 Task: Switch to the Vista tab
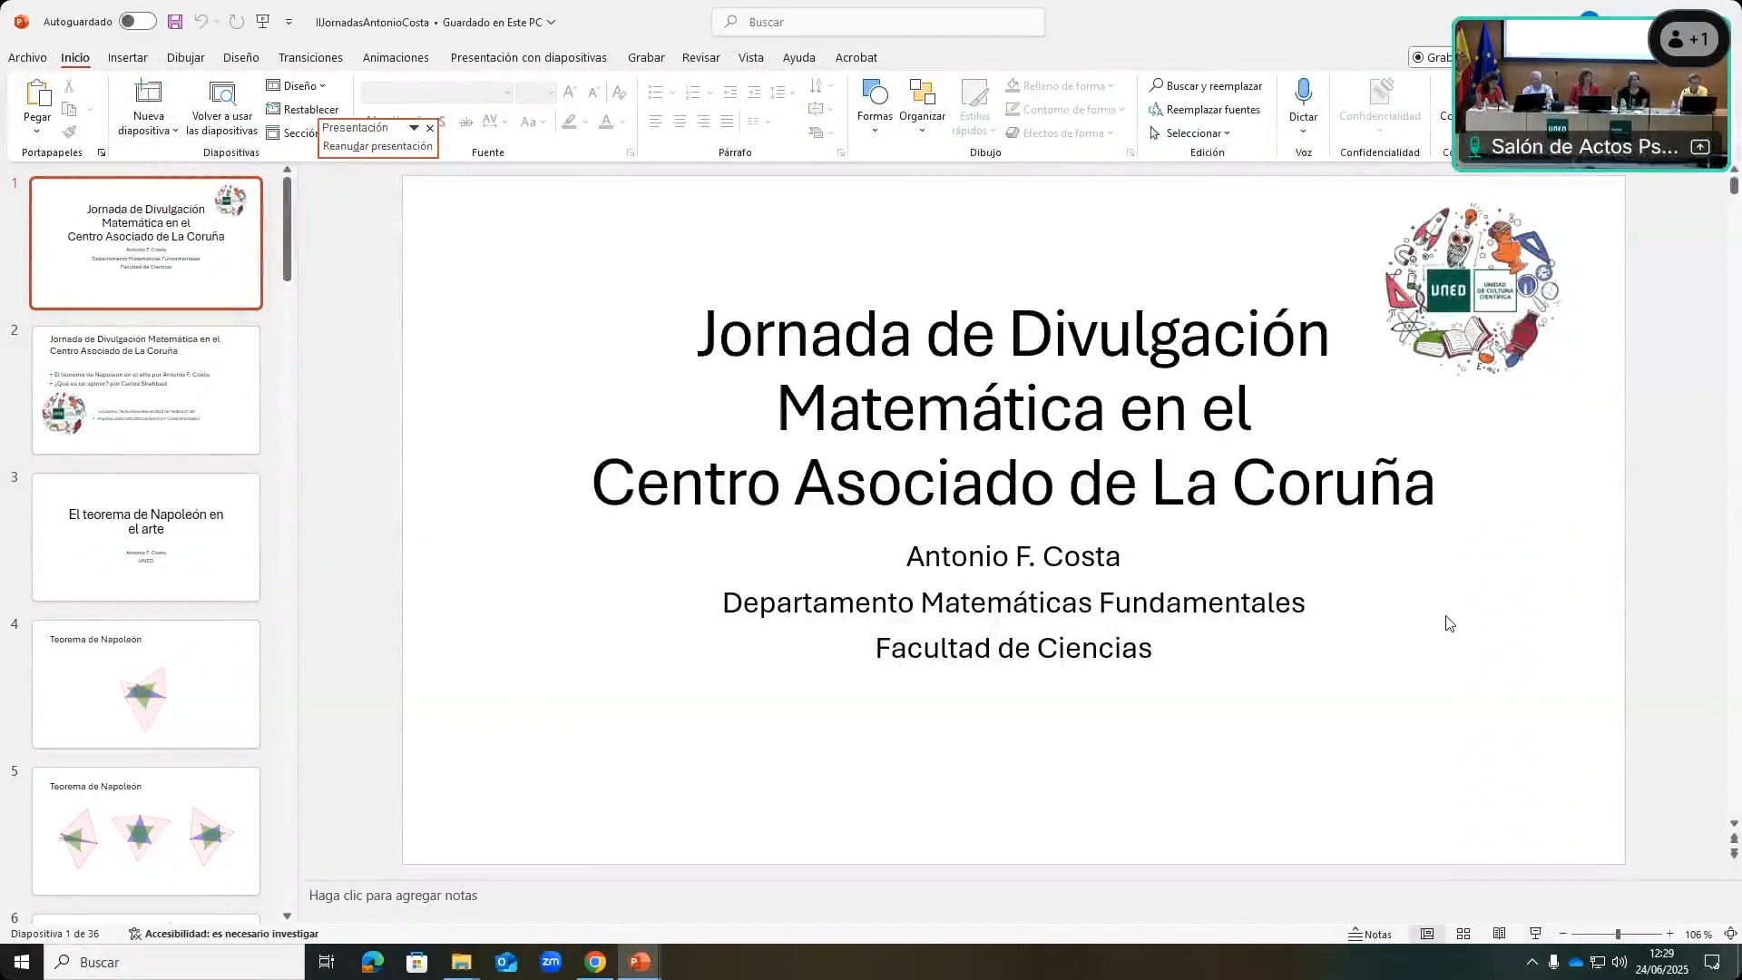pyautogui.click(x=750, y=57)
